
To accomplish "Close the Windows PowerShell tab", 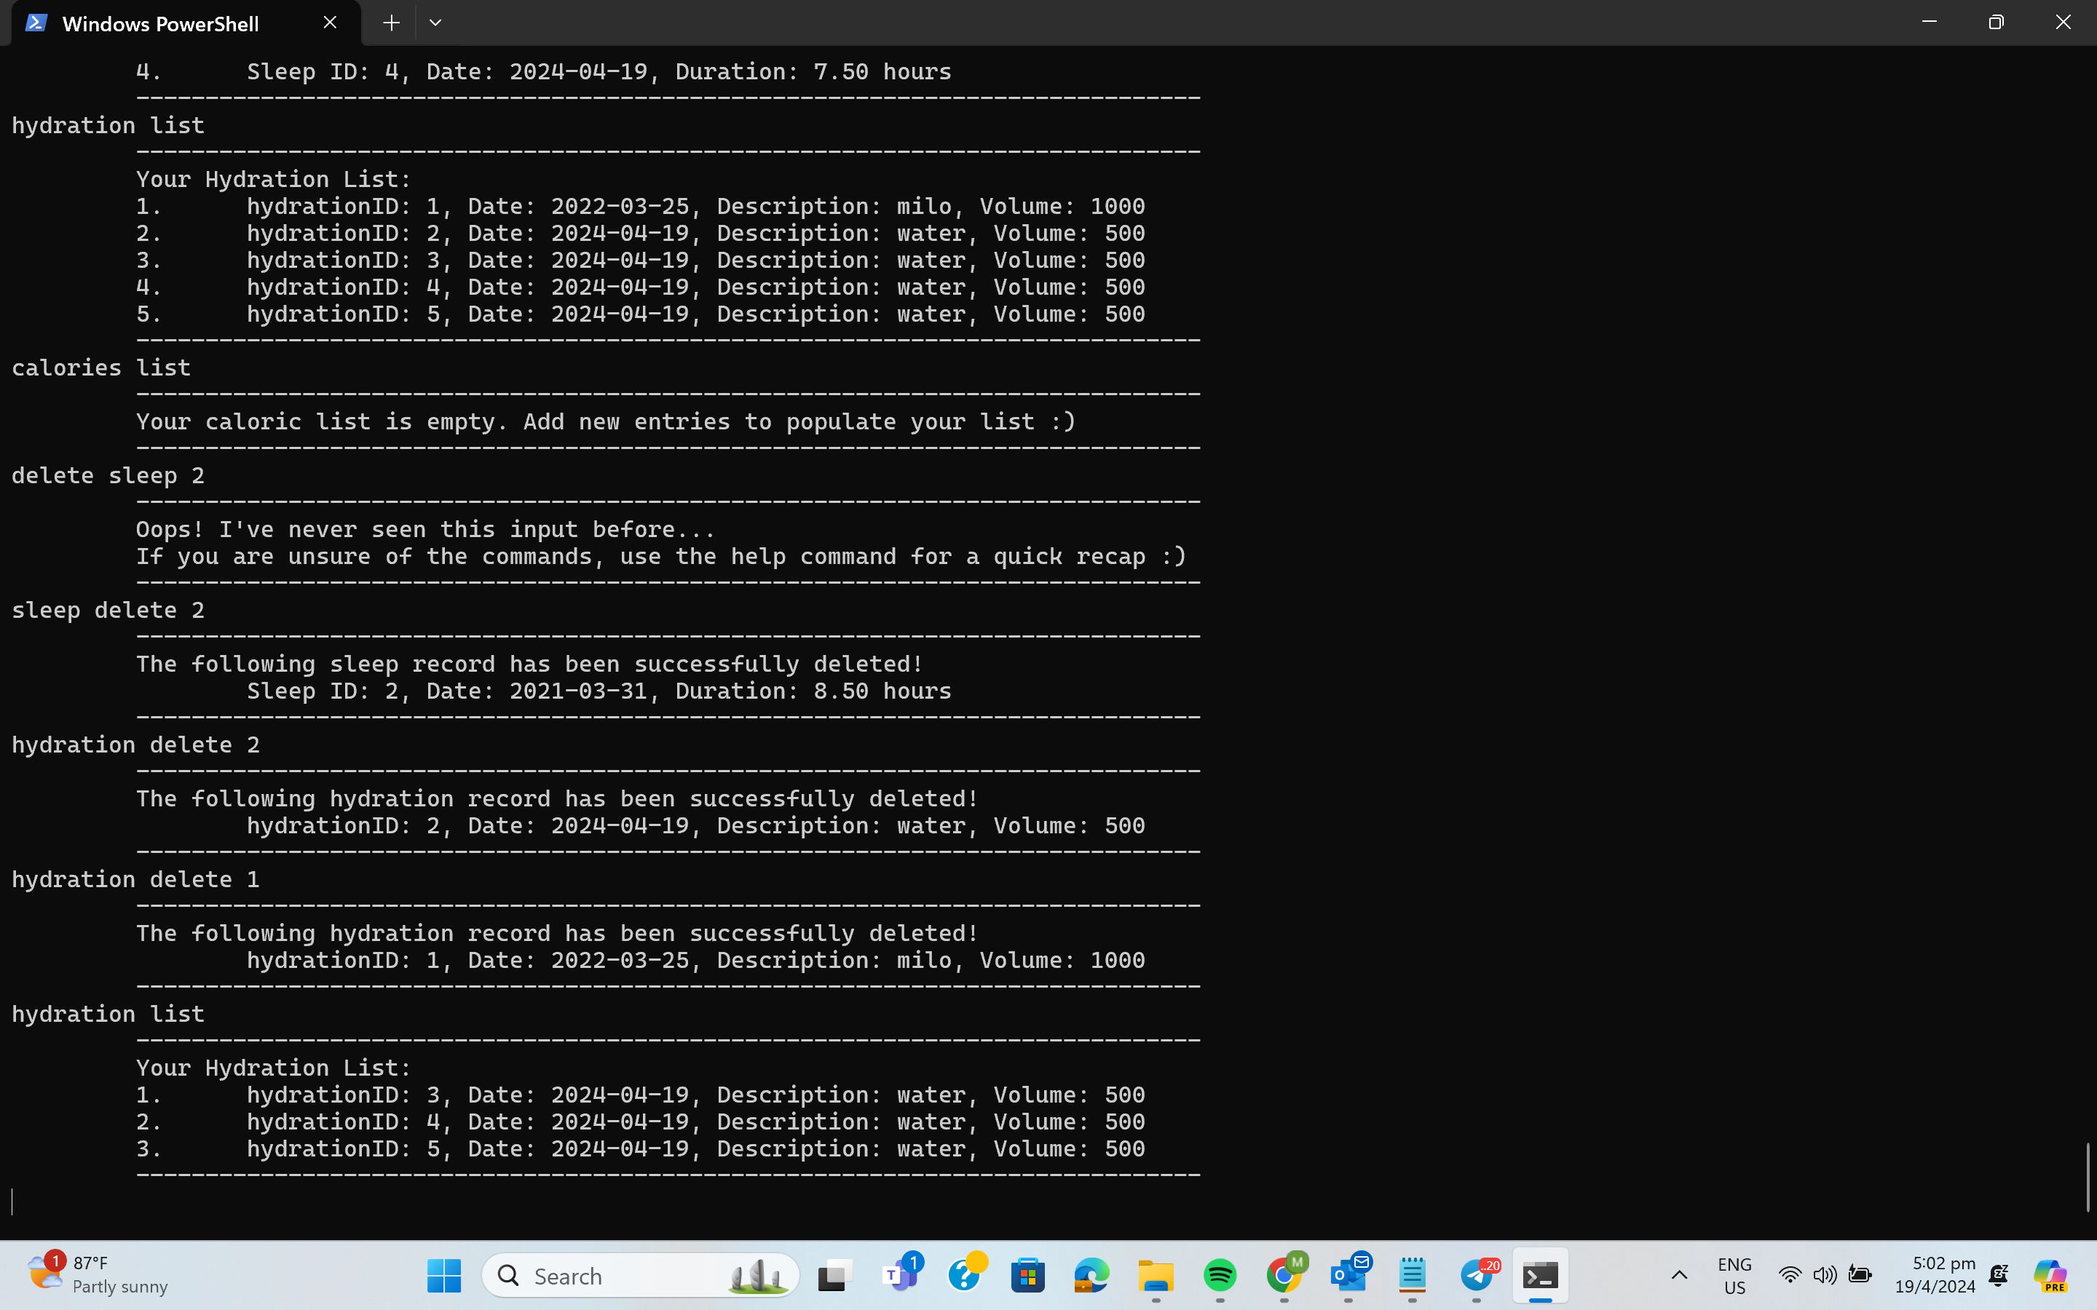I will click(329, 23).
